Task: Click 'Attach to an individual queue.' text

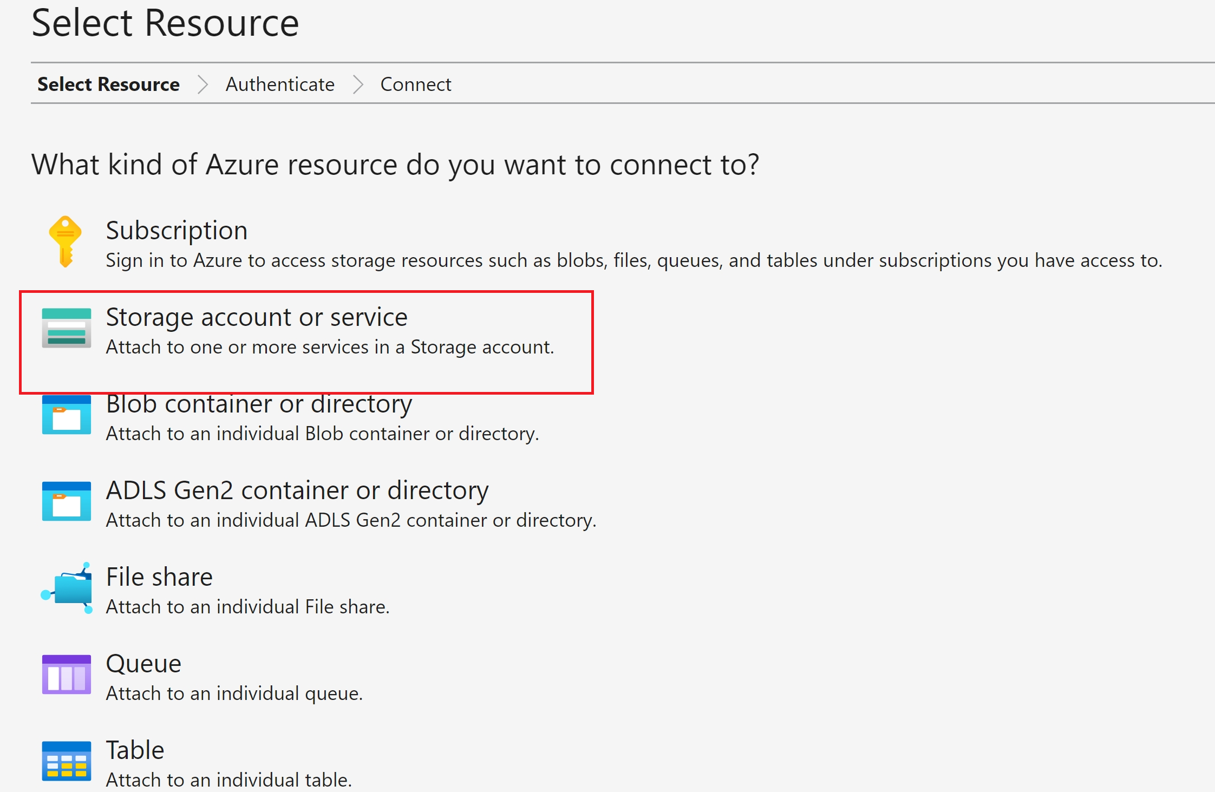Action: tap(234, 693)
